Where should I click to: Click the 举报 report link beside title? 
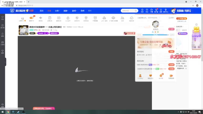tap(64, 27)
